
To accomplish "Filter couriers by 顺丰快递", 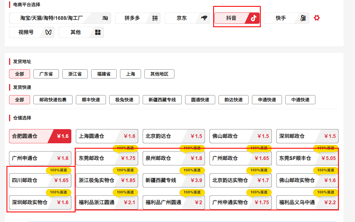I will point(91,100).
